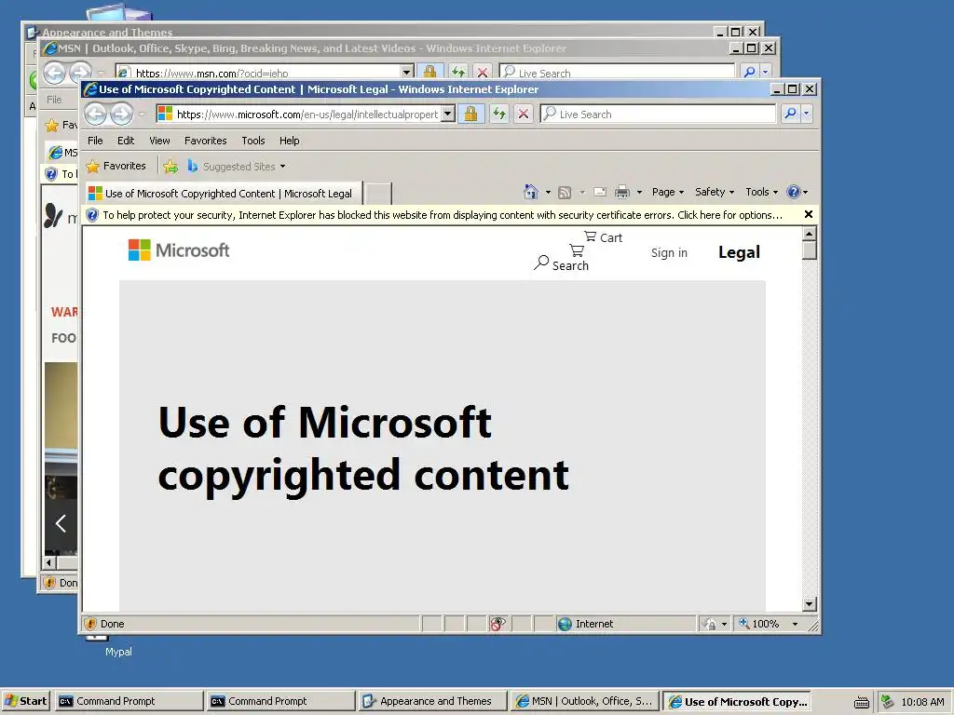This screenshot has width=954, height=715.
Task: Click previous slide arrow on MSN page
Action: click(61, 523)
